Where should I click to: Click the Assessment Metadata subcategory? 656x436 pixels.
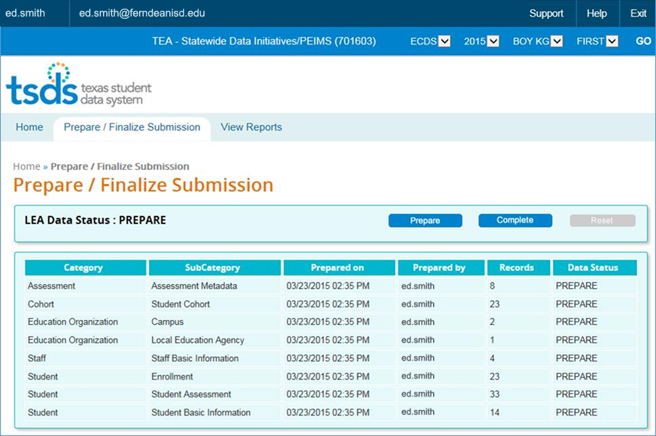point(194,286)
